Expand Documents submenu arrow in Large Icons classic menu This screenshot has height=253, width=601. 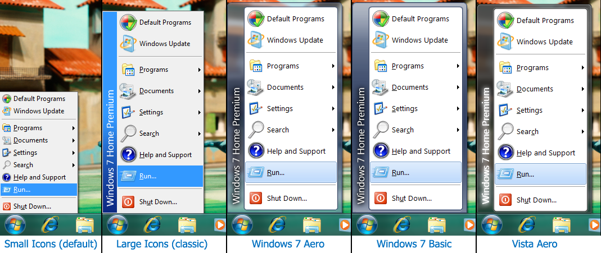200,91
